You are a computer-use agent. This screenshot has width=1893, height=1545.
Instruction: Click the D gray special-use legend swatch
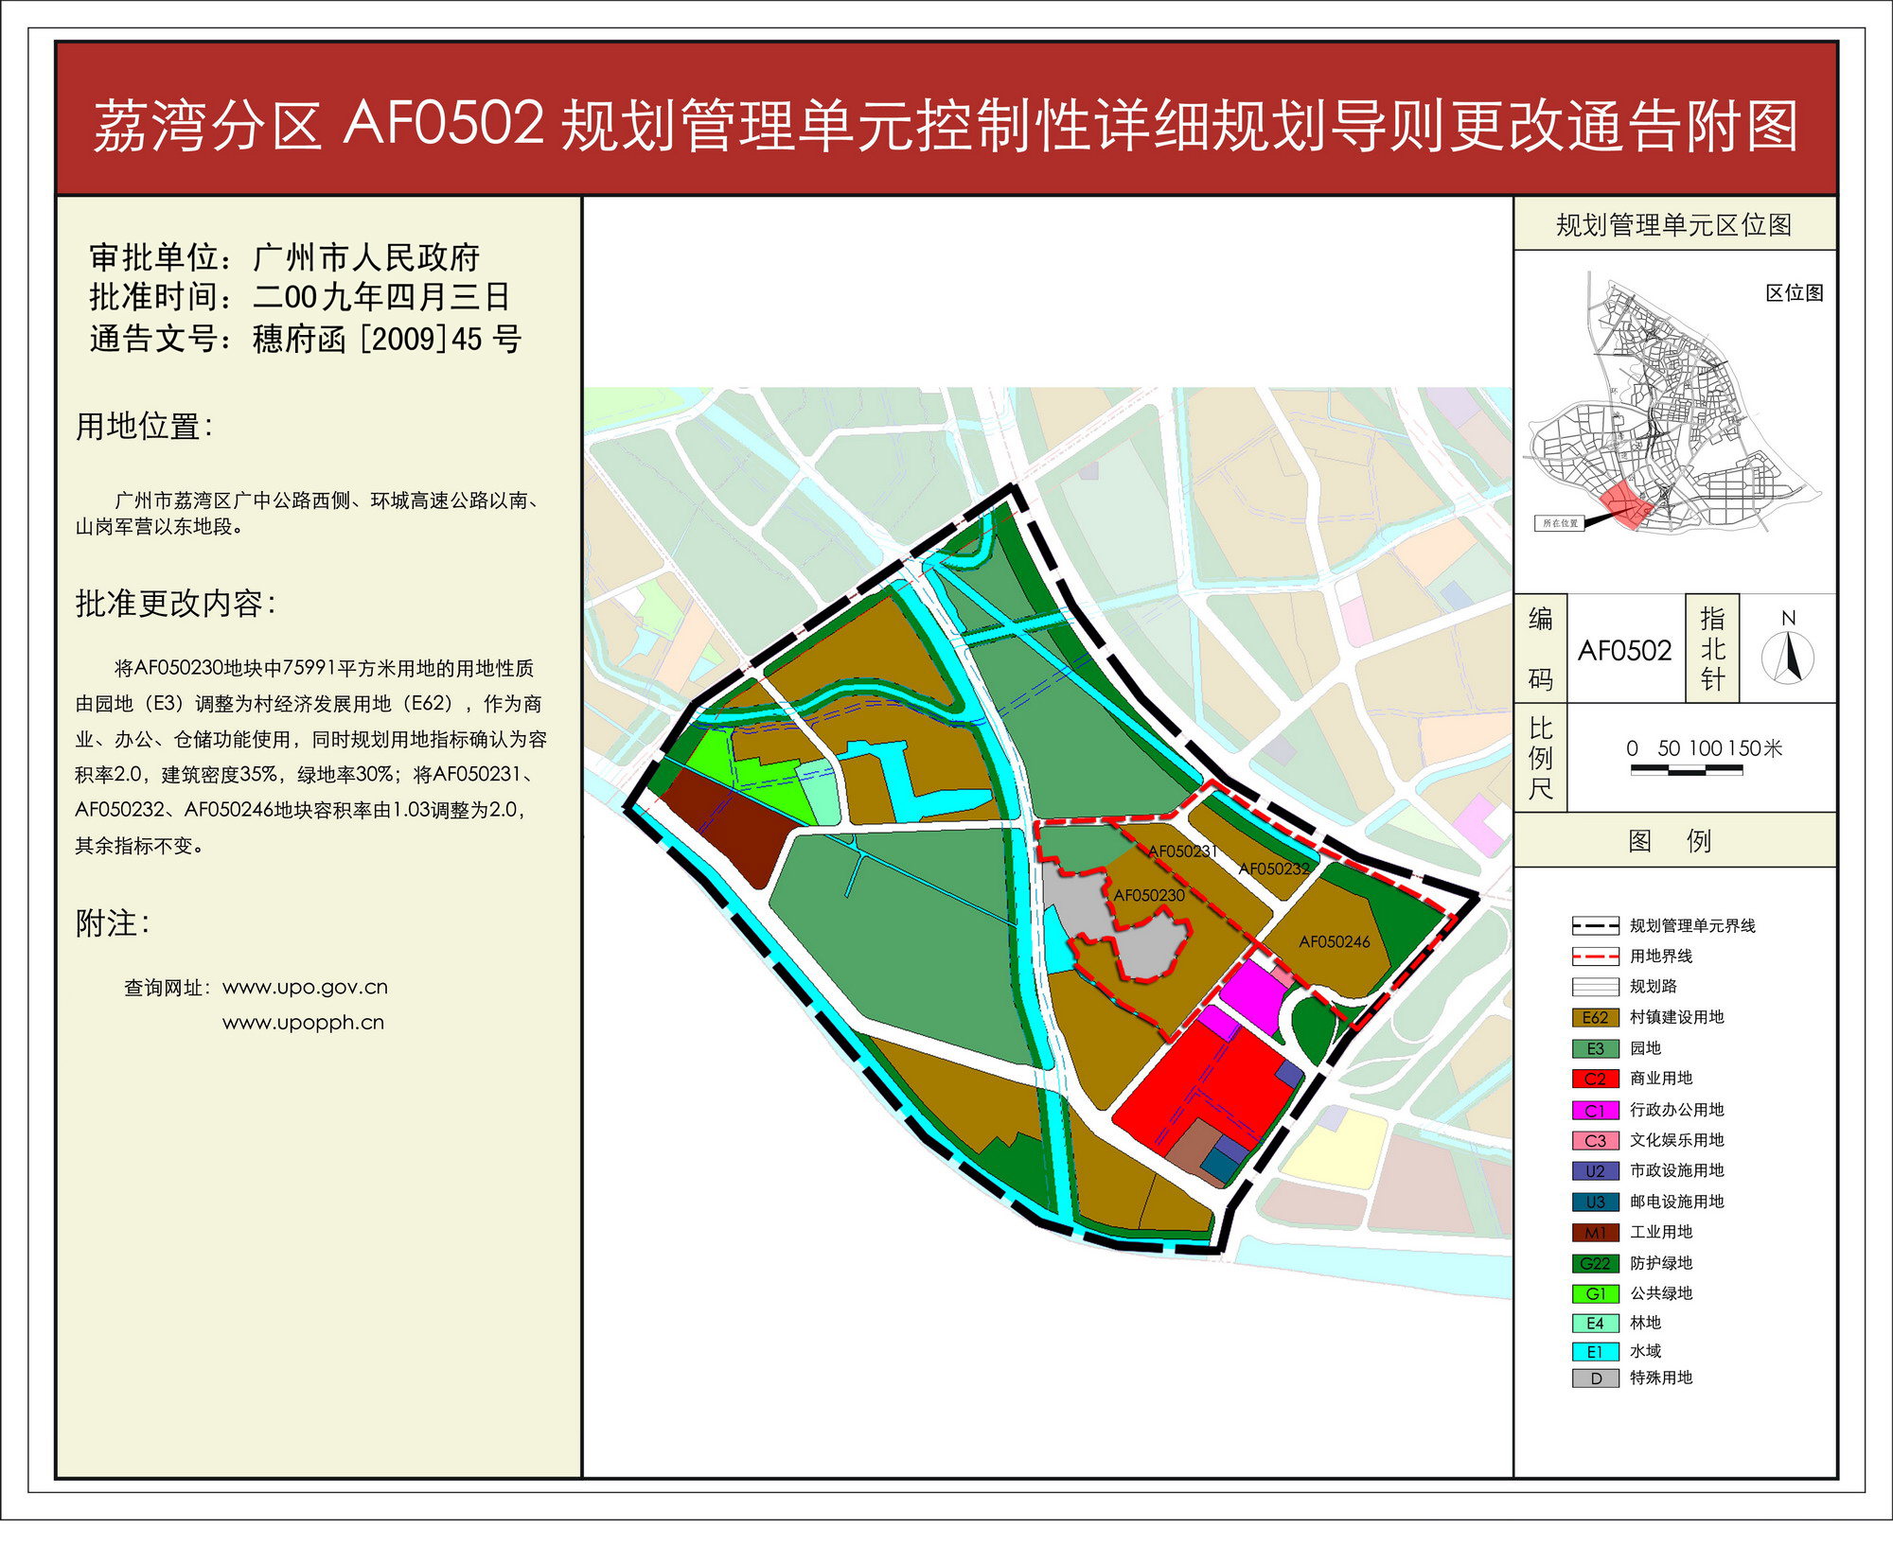pos(1595,1378)
